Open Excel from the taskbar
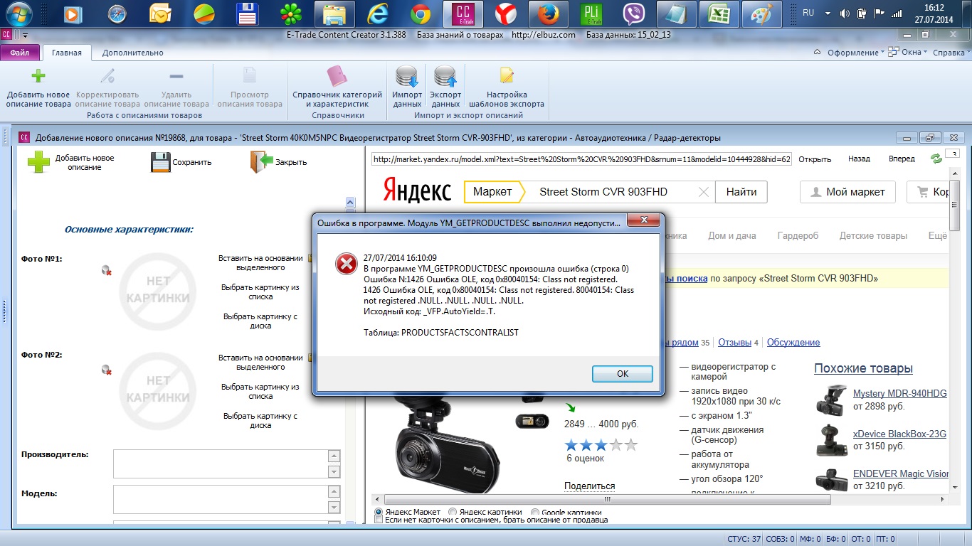Image resolution: width=972 pixels, height=546 pixels. point(719,14)
